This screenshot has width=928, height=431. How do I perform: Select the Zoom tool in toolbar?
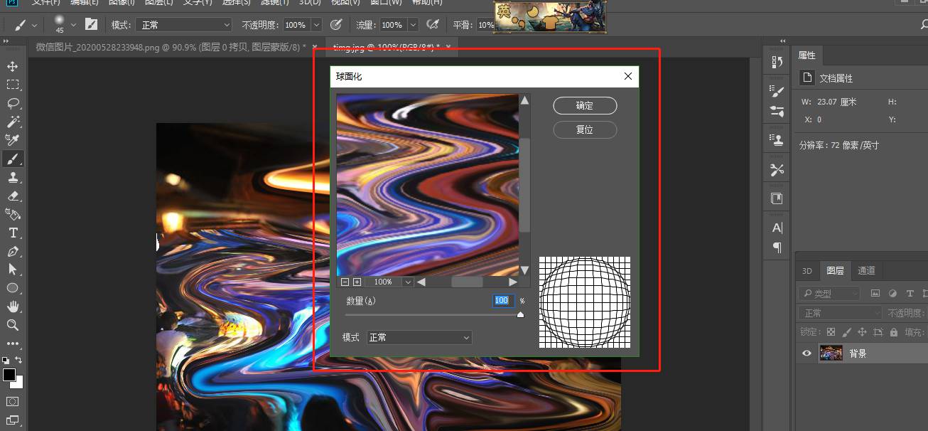[x=13, y=325]
